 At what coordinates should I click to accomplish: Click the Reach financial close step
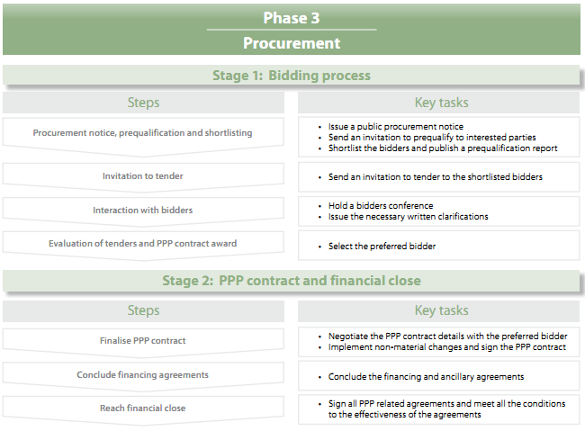143,409
